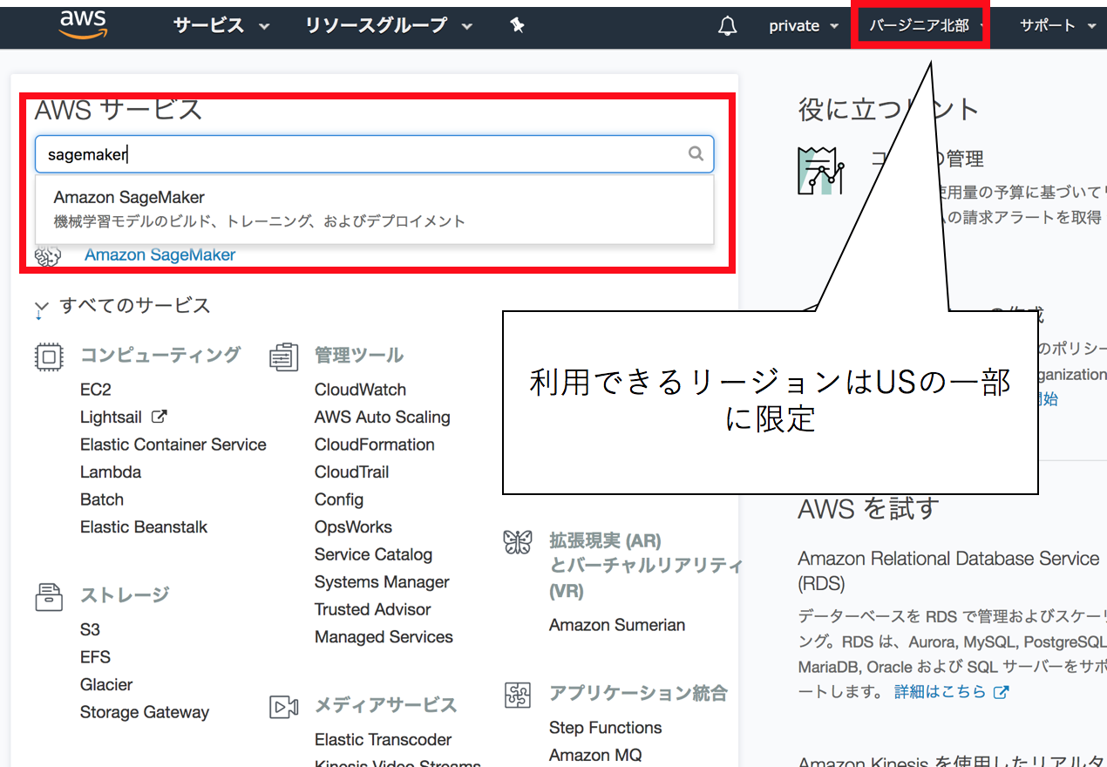Select Amazon SageMaker search suggestion

pyautogui.click(x=375, y=209)
